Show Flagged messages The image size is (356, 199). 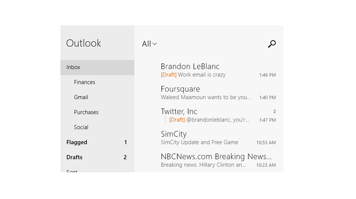coord(77,142)
